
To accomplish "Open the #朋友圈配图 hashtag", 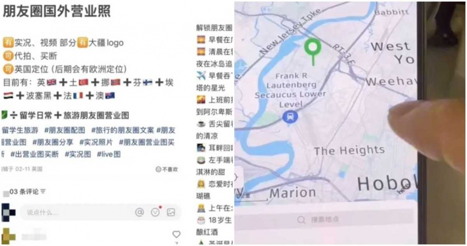I will coord(65,130).
